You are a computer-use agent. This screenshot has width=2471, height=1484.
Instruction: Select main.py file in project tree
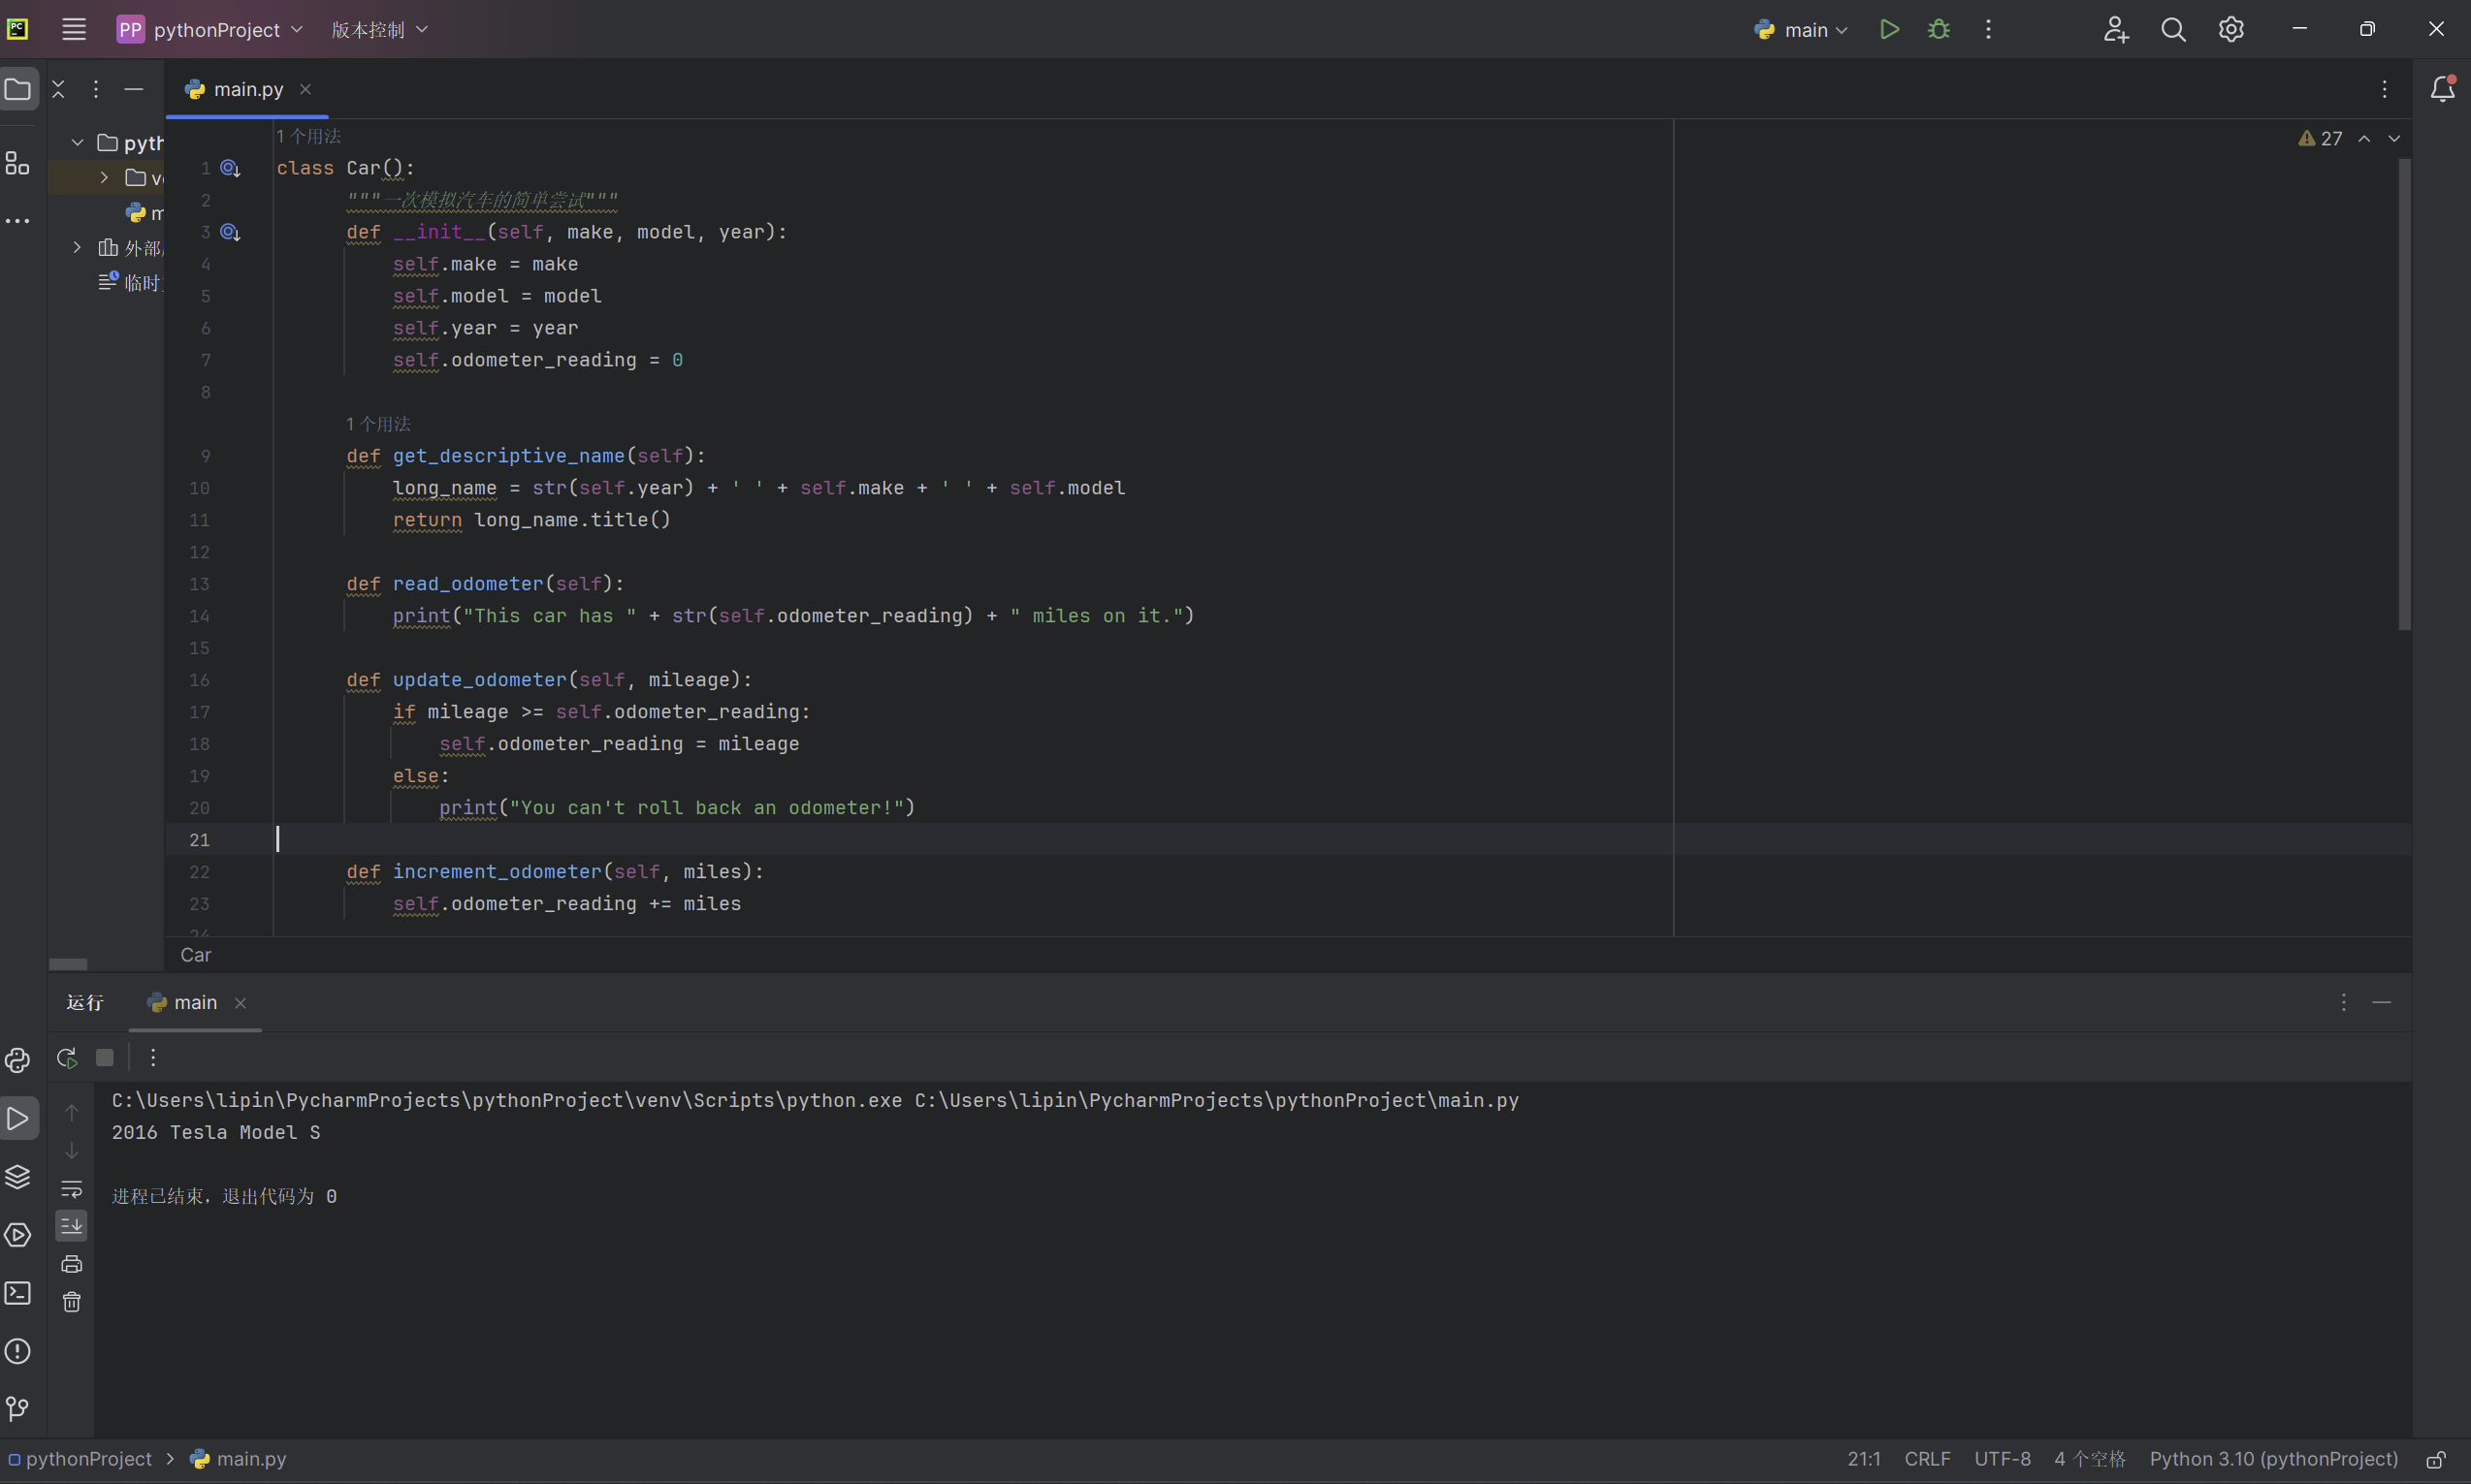click(145, 212)
